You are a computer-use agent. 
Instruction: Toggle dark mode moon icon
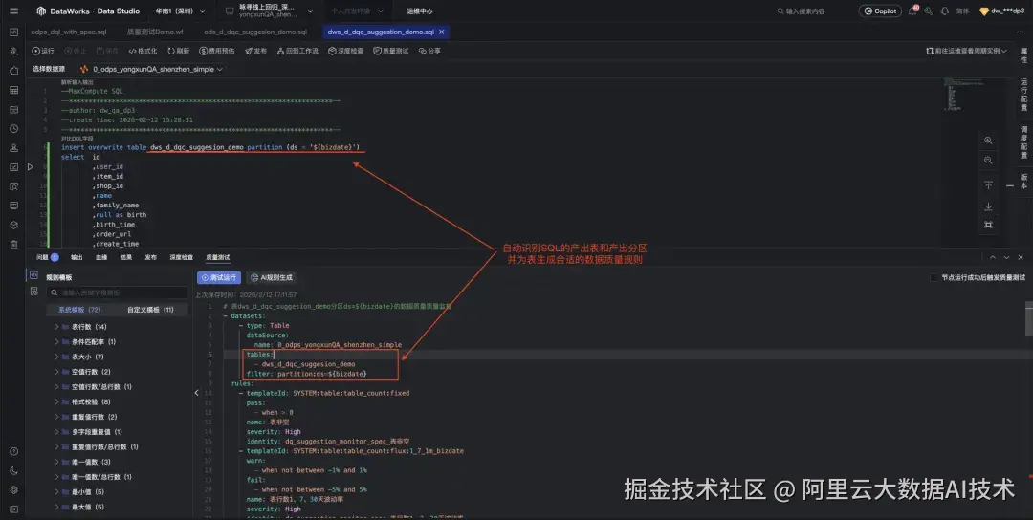click(x=13, y=470)
